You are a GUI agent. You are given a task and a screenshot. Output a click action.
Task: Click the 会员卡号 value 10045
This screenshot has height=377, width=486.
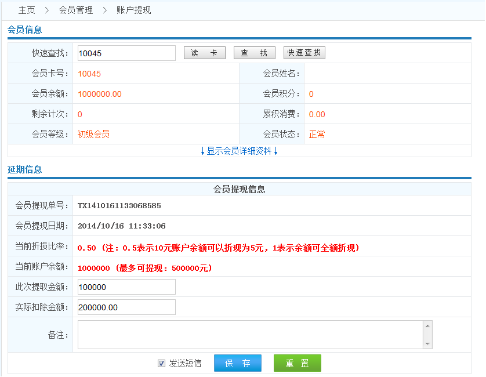[89, 74]
